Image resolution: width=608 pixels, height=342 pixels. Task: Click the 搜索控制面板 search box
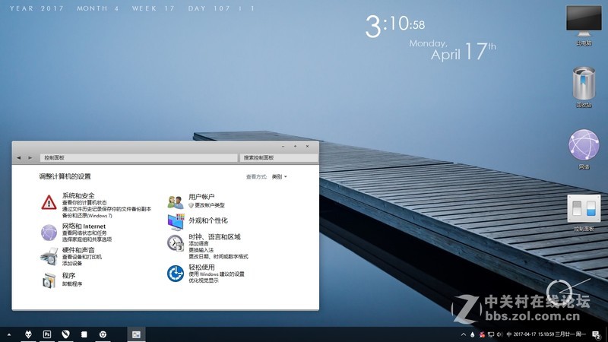(x=279, y=158)
